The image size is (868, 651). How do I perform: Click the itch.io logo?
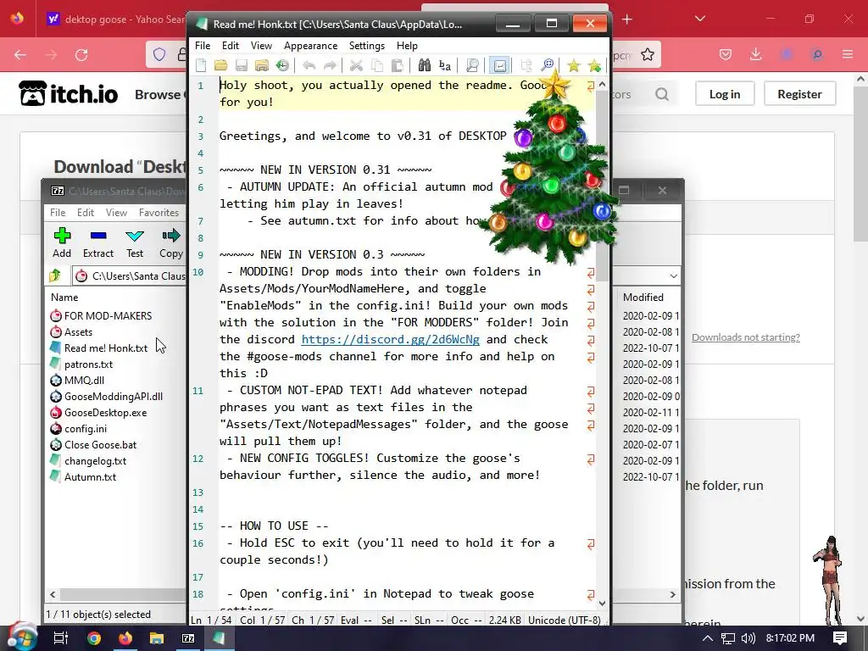(69, 93)
